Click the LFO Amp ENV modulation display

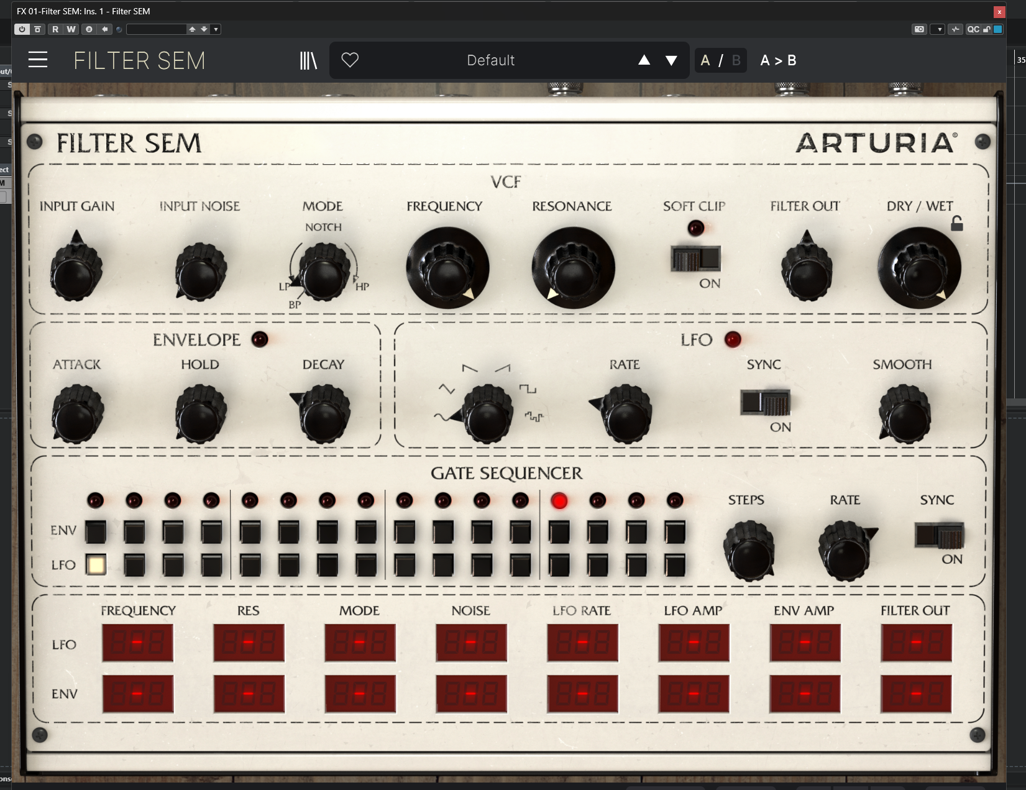pyautogui.click(x=694, y=694)
